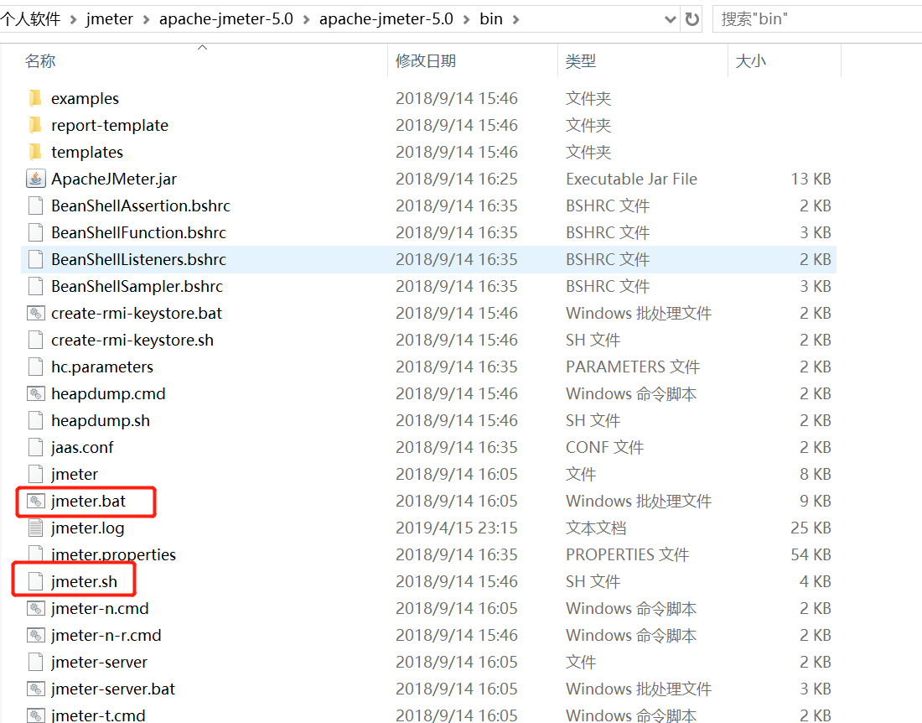922x723 pixels.
Task: Select the heapdump.cmd file name
Action: click(x=108, y=394)
